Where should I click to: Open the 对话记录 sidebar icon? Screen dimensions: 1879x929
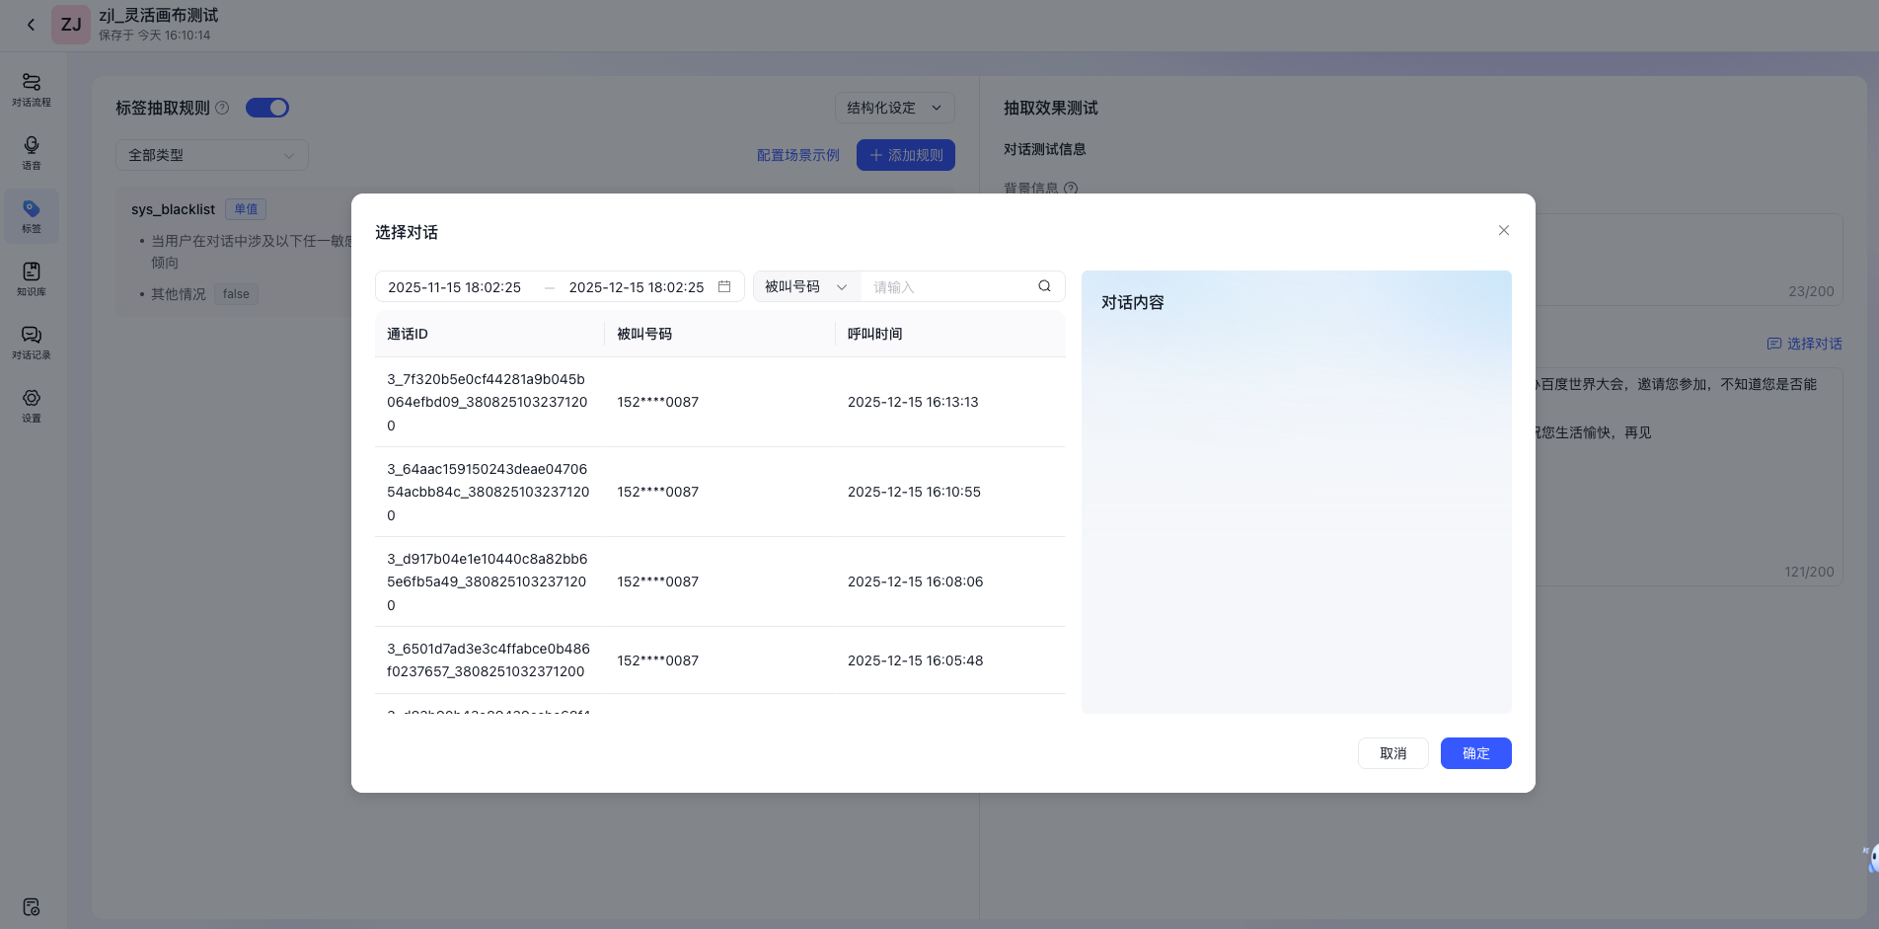point(32,342)
